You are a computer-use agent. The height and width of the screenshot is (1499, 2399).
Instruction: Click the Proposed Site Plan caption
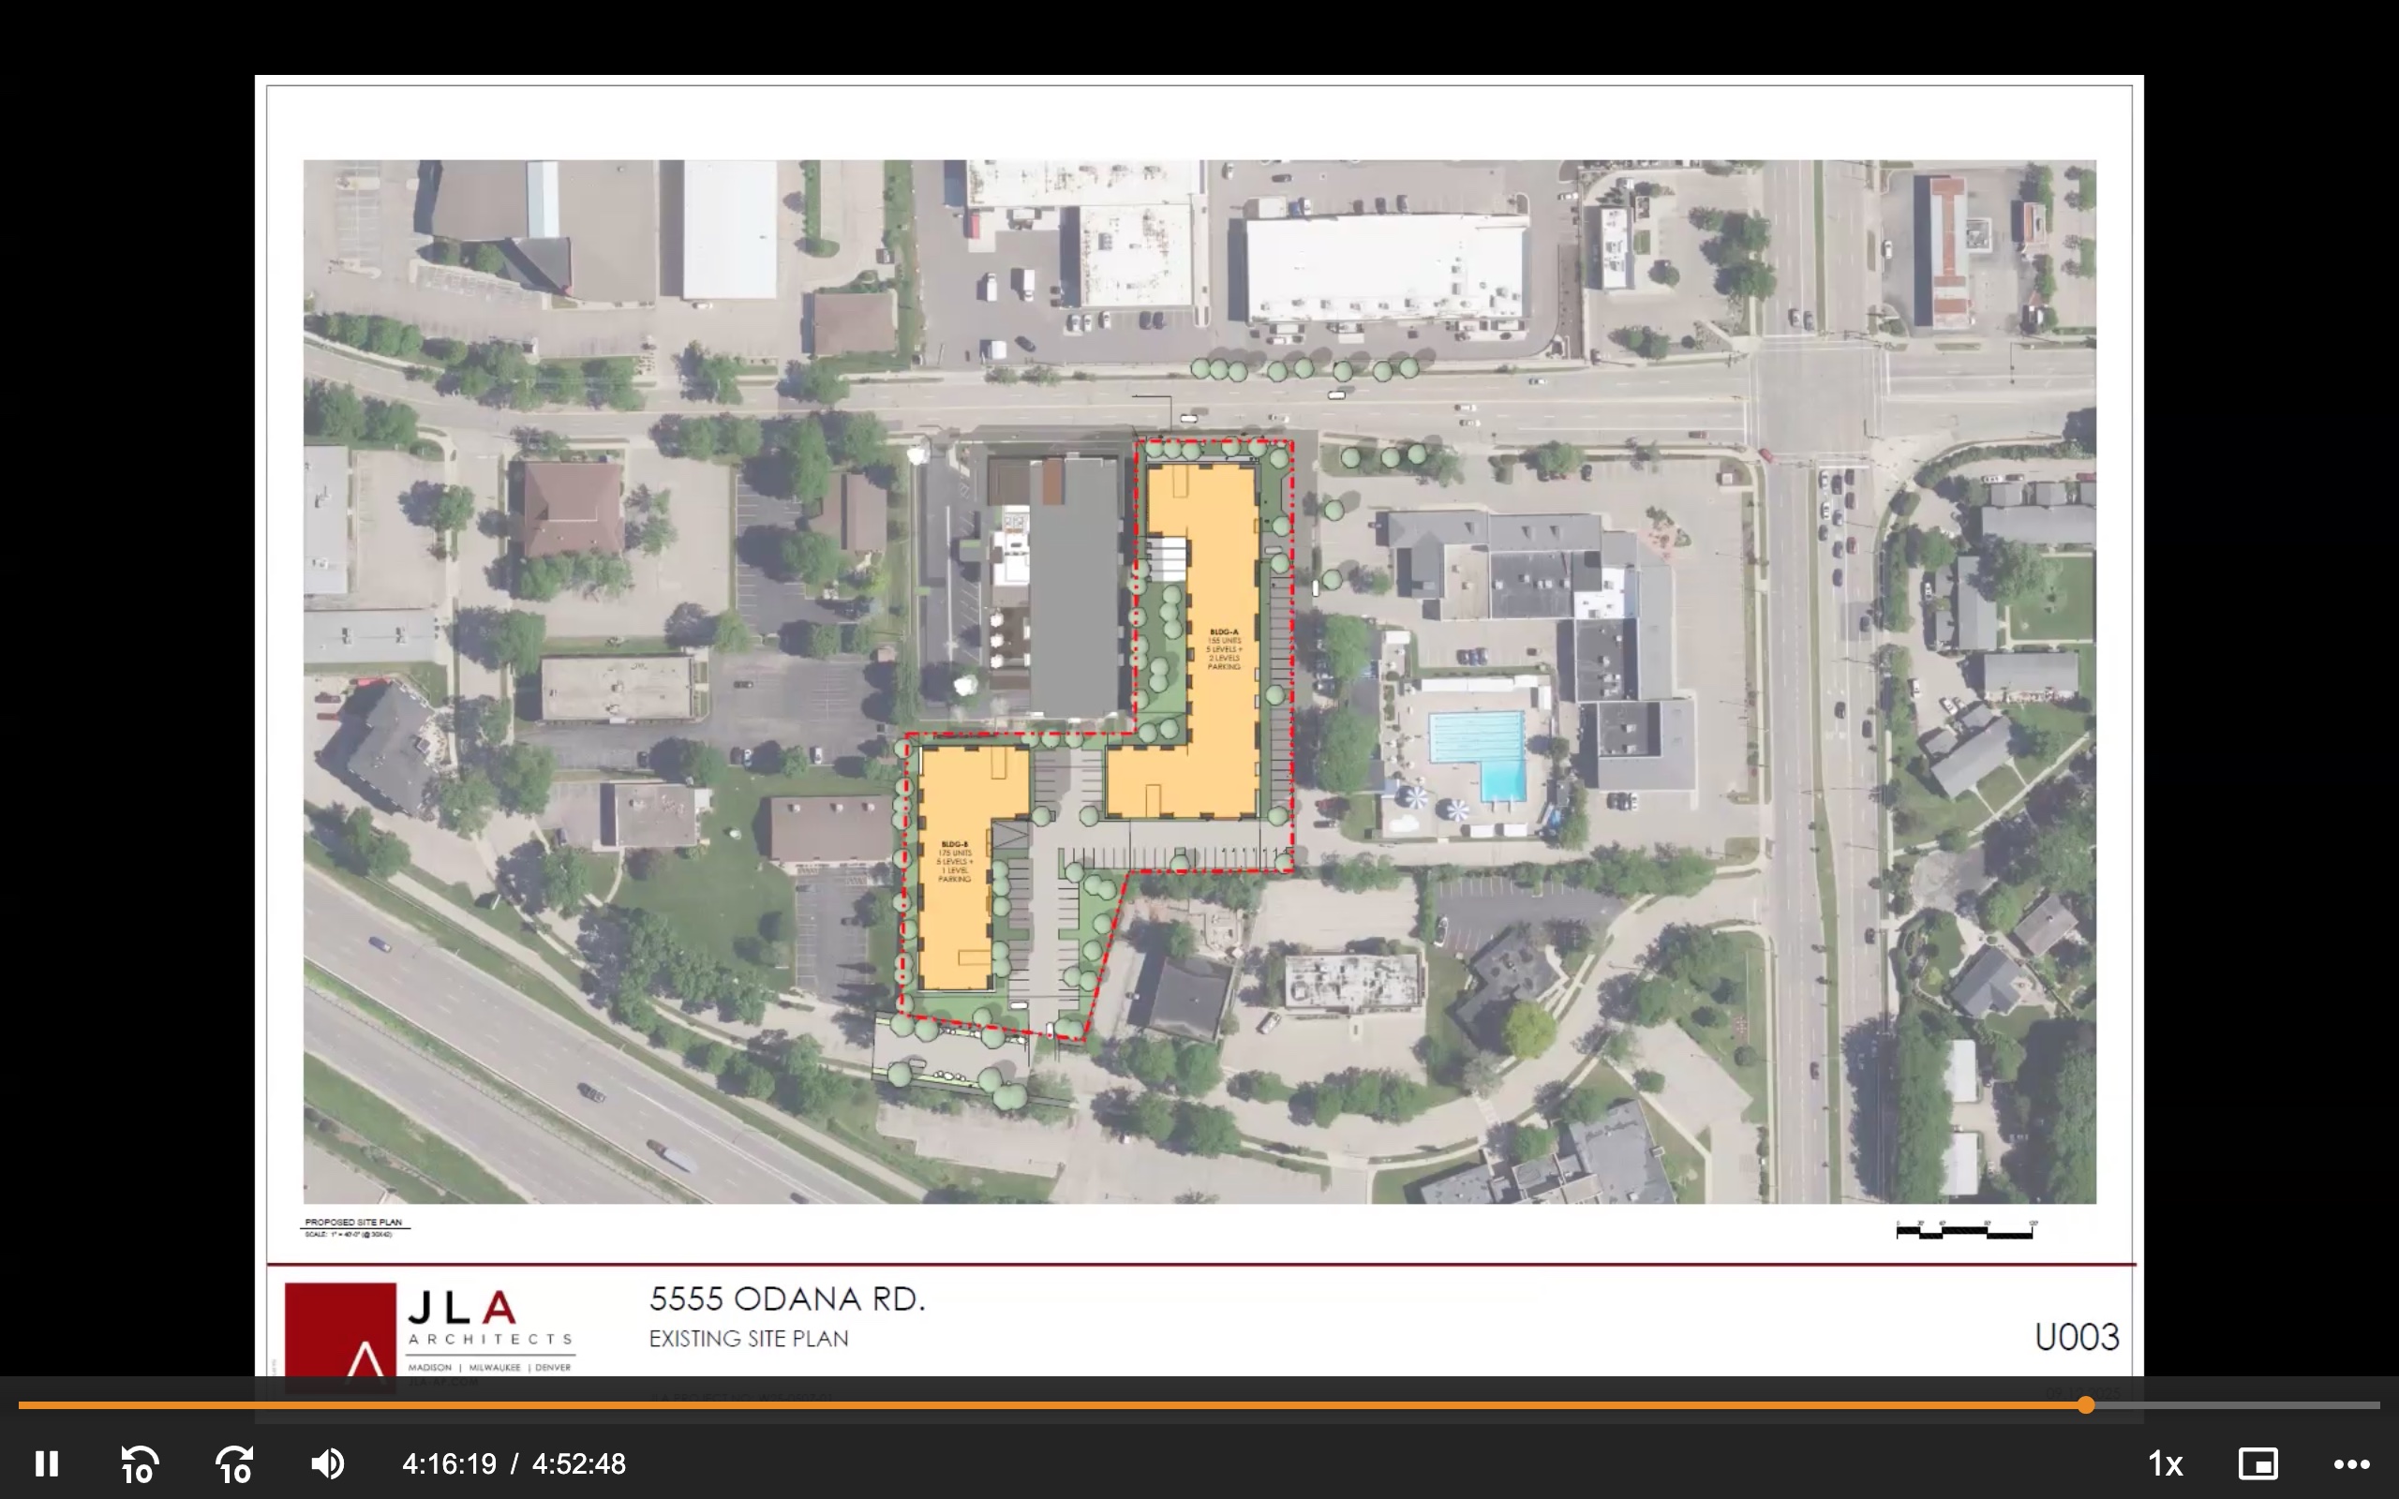pos(354,1223)
